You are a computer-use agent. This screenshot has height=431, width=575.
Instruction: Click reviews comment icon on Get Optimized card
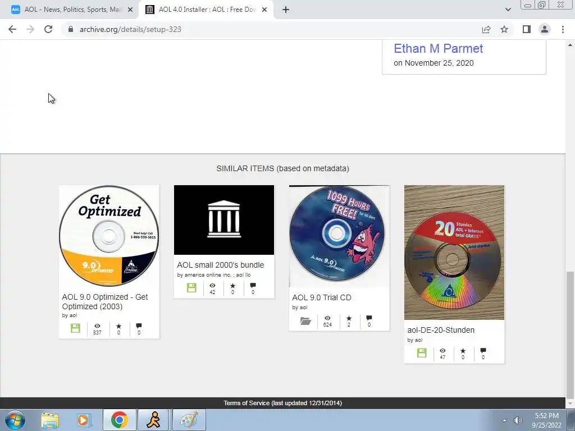coord(139,326)
